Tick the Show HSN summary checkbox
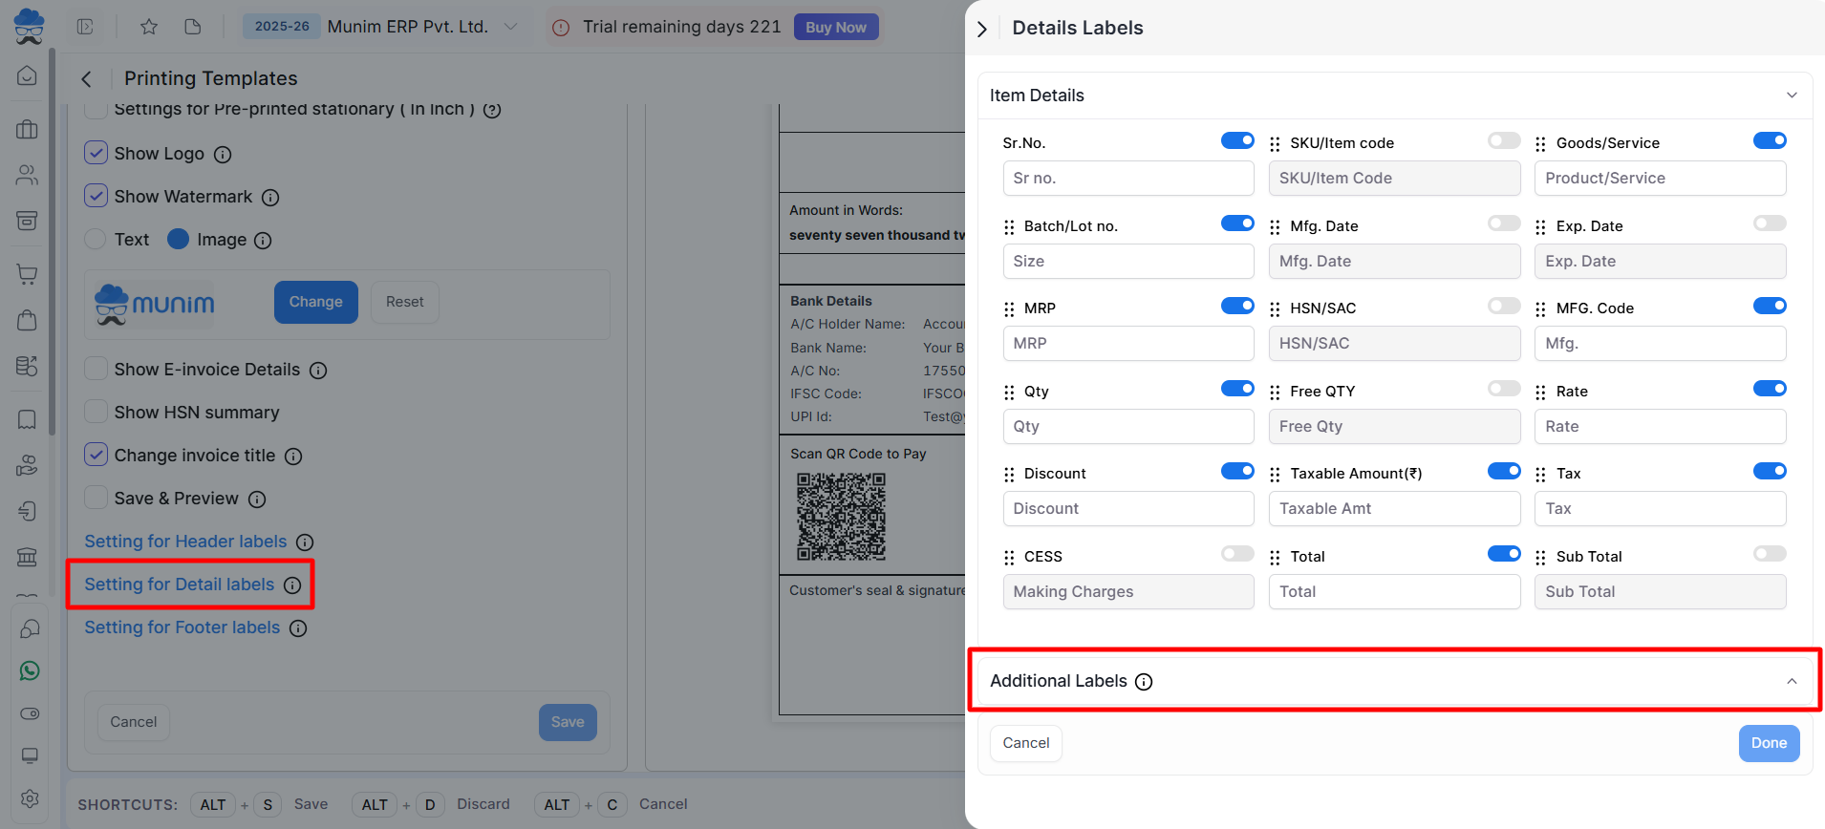Screen dimensions: 1825x829 96,413
